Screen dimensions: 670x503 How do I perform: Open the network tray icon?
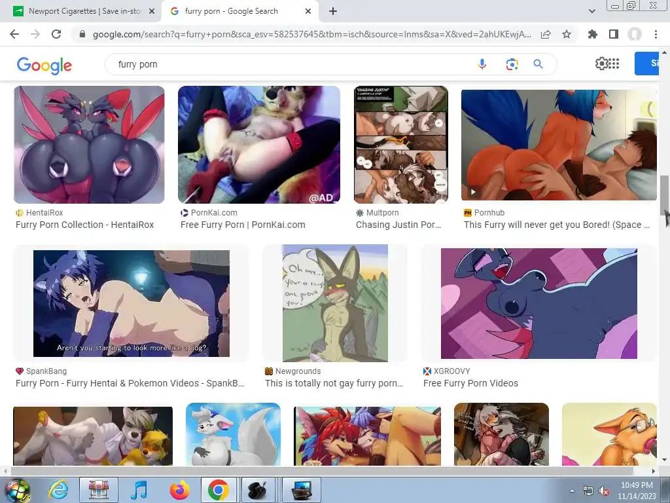pos(588,491)
